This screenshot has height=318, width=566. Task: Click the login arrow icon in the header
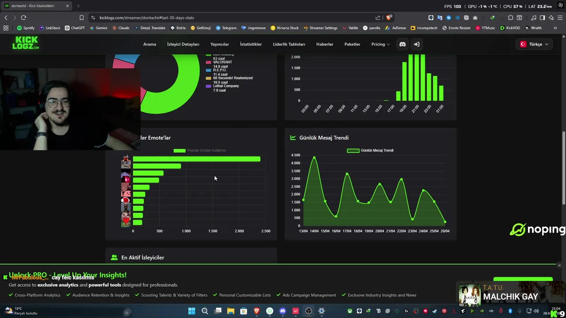point(417,44)
